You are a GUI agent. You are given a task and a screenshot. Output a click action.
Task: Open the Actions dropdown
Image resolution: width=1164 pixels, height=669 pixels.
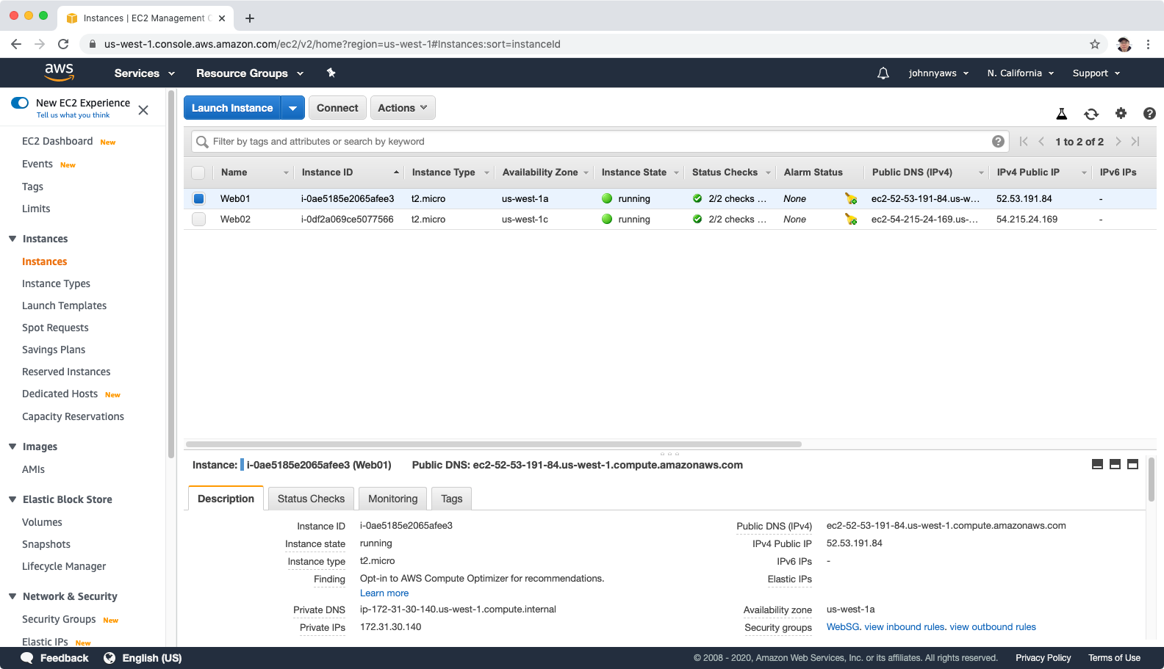[x=403, y=108]
